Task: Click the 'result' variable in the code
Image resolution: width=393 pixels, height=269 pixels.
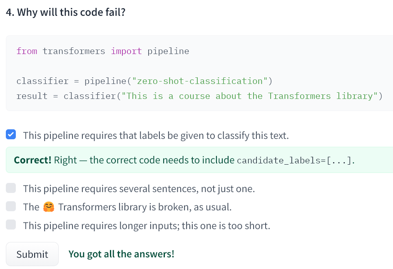Action: point(32,96)
